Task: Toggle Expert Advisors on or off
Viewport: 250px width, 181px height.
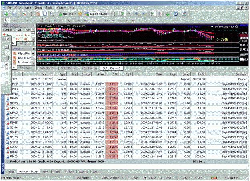Action: [x=97, y=14]
